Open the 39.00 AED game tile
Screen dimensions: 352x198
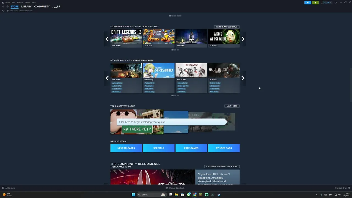(x=191, y=38)
